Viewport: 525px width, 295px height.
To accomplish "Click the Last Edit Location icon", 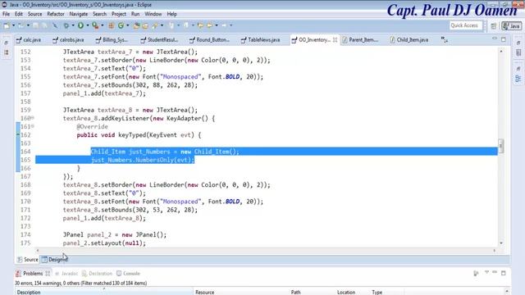I will click(200, 25).
